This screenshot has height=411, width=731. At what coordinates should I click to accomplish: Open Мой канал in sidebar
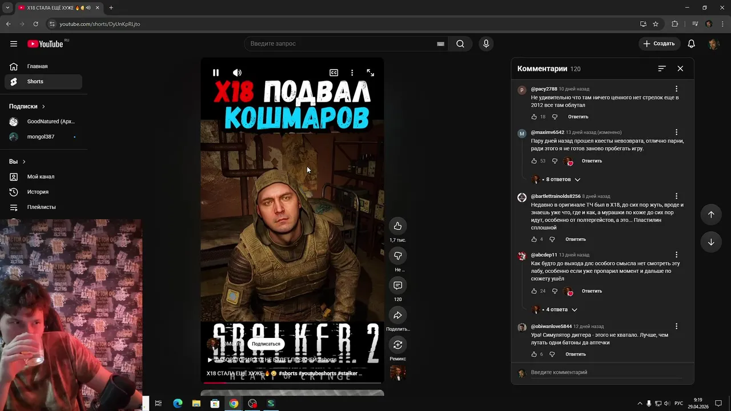[43, 177]
